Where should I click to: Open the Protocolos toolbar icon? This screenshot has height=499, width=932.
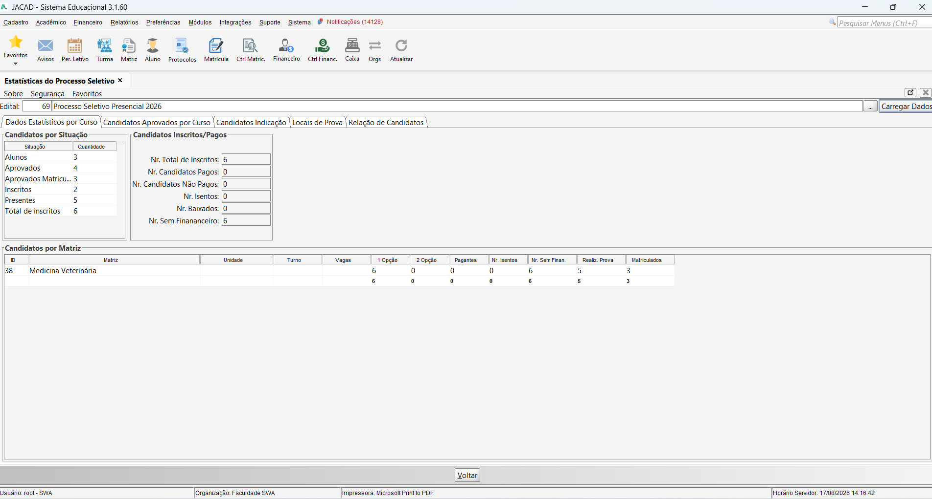[182, 46]
